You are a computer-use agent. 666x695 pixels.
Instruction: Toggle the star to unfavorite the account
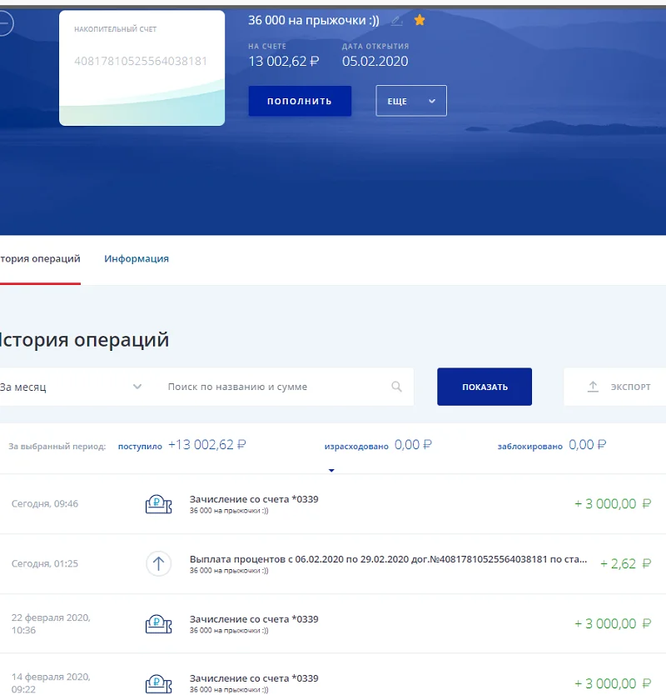(x=420, y=19)
